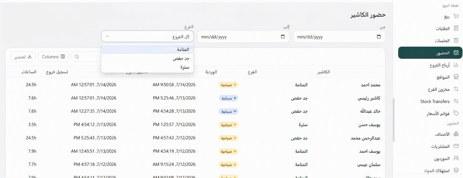The image size is (463, 178).
Task: Go to قوائم الأسعار menu item
Action: (438, 113)
